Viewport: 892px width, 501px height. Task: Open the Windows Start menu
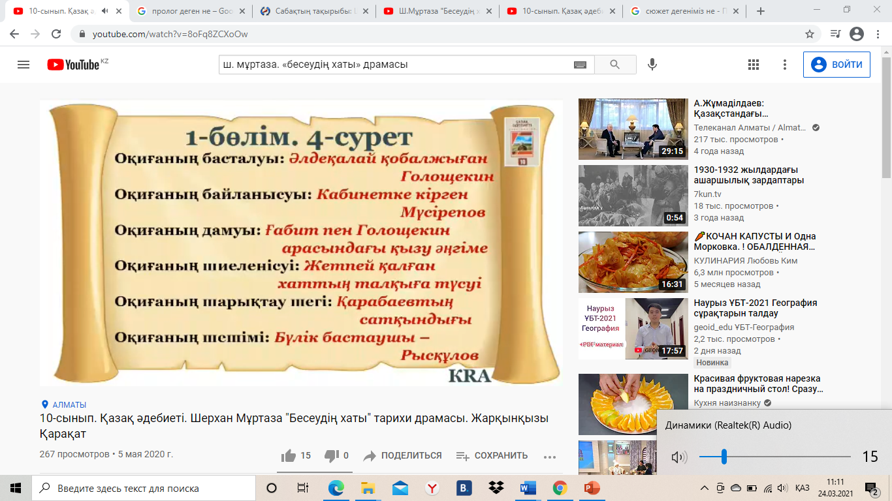click(x=16, y=488)
